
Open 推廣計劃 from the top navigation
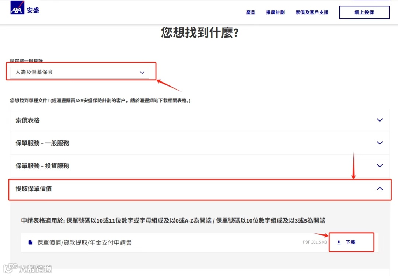pos(275,12)
